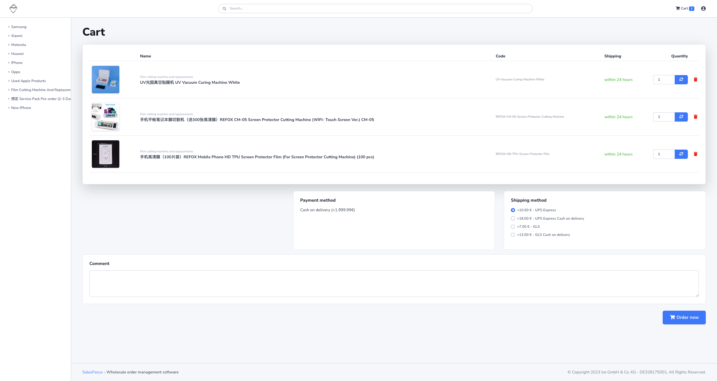The height and width of the screenshot is (381, 717).
Task: Click the shop logo icon
Action: coord(13,9)
